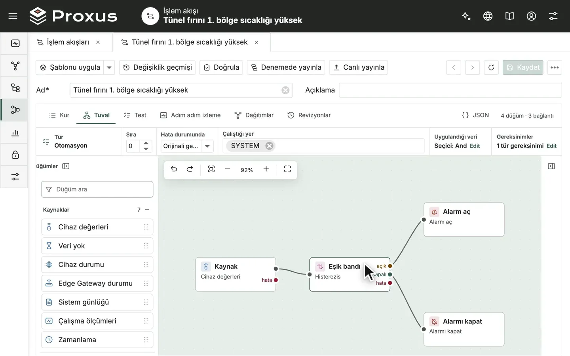Zoom in on the canvas
Image resolution: width=570 pixels, height=356 pixels.
(266, 169)
